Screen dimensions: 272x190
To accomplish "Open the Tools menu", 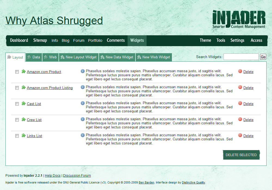I will click(x=221, y=40).
